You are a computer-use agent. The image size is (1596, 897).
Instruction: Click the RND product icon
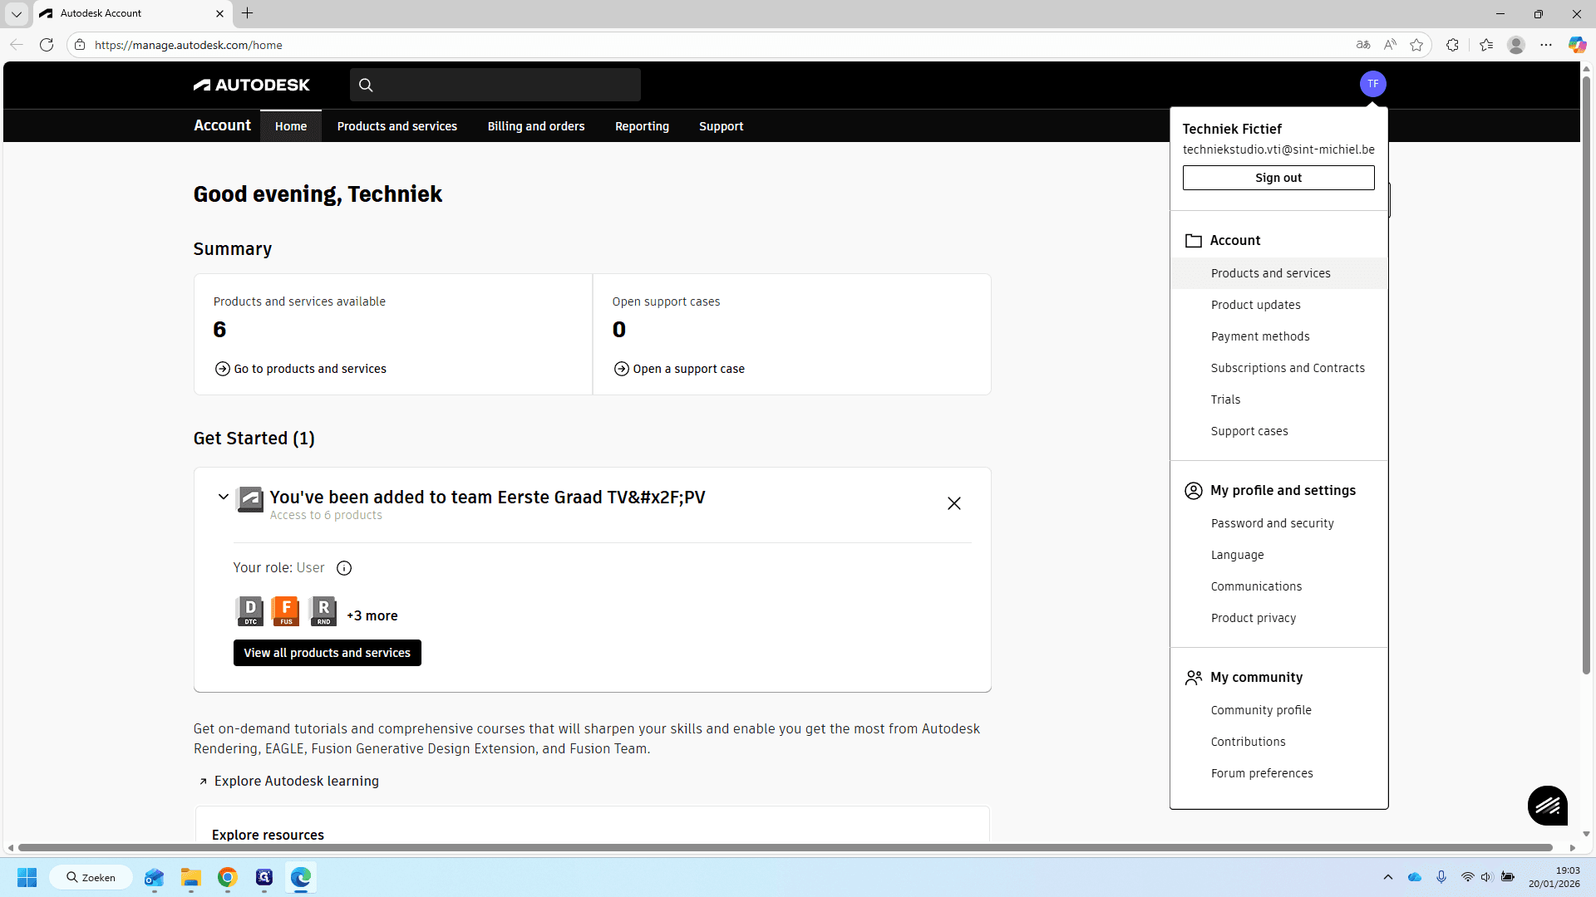[323, 611]
